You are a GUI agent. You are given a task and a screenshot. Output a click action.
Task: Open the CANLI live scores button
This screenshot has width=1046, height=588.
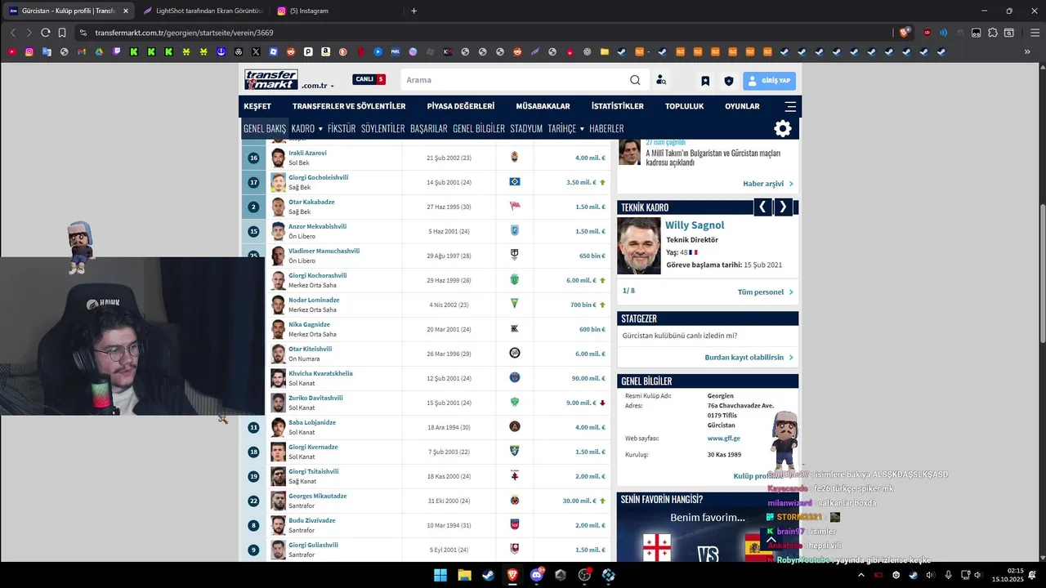(x=369, y=79)
